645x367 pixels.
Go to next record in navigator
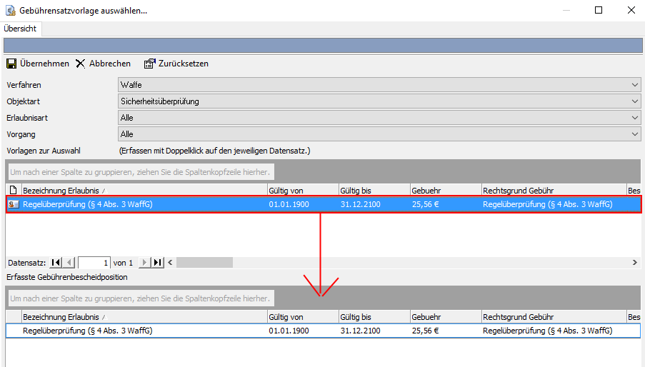tap(145, 263)
